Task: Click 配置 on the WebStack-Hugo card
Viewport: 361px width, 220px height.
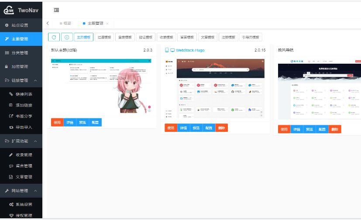Action: coord(209,128)
